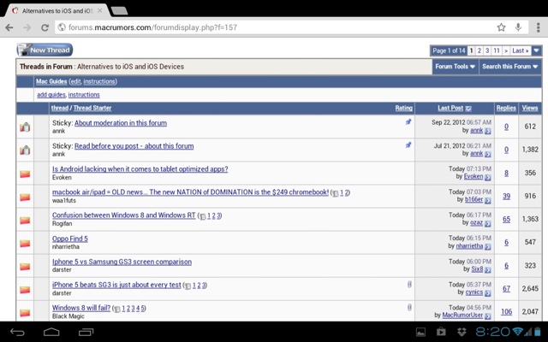Open Chrome three-dot overflow menu
This screenshot has width=548, height=342.
pos(539,27)
